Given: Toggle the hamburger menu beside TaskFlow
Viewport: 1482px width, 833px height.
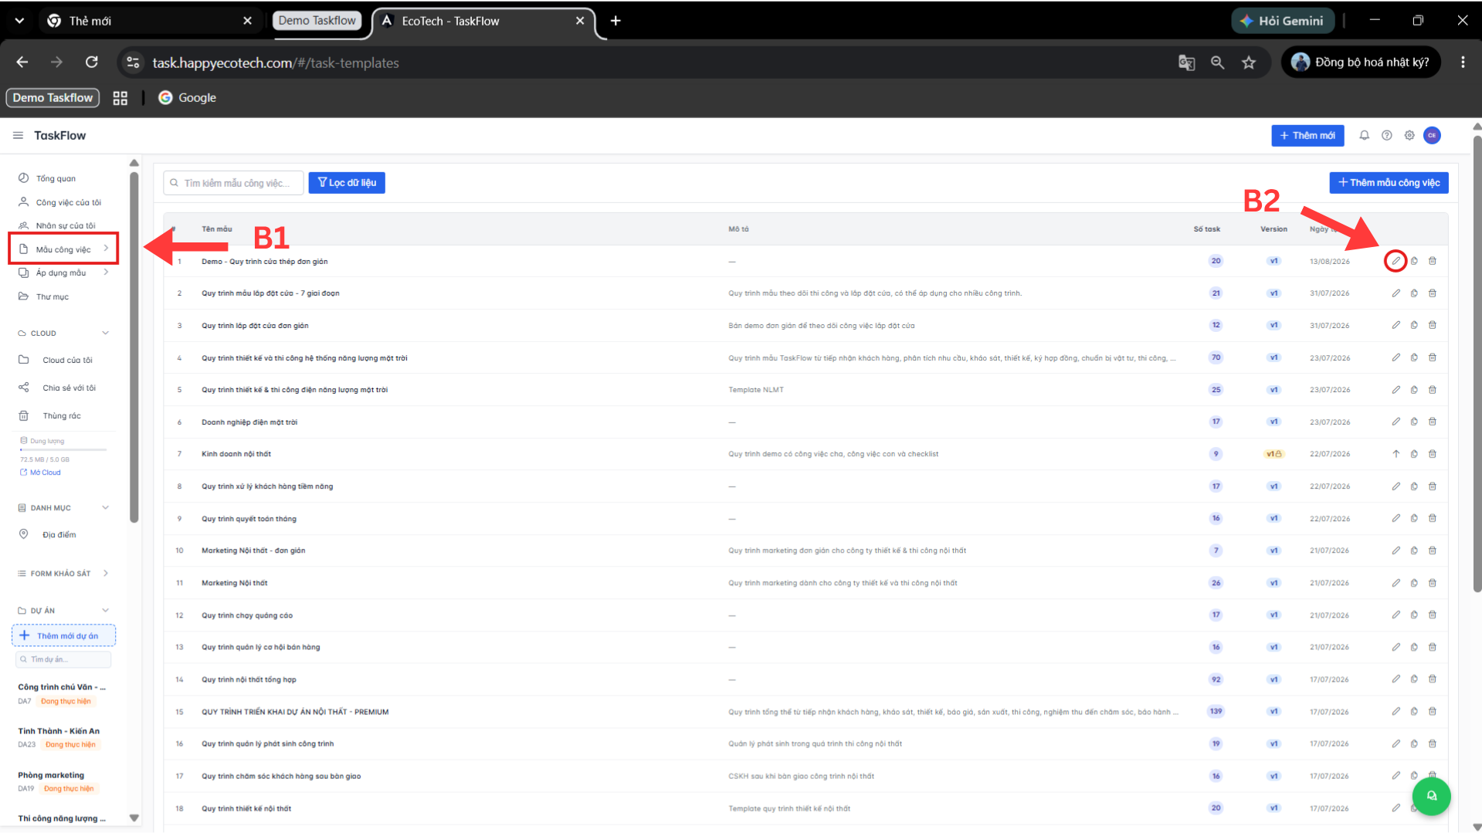Looking at the screenshot, I should 18,135.
